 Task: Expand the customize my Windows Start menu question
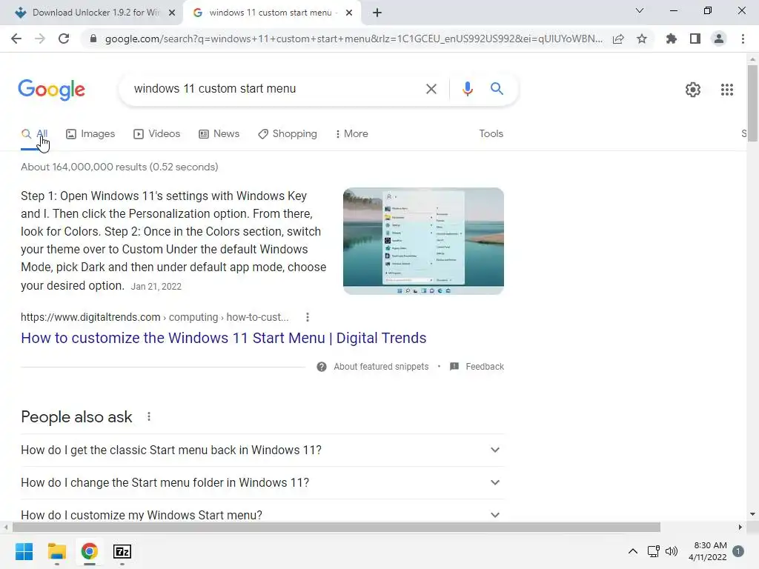pos(262,515)
